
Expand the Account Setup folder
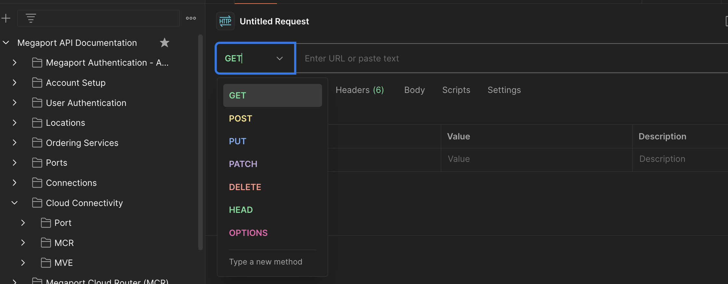pos(14,83)
